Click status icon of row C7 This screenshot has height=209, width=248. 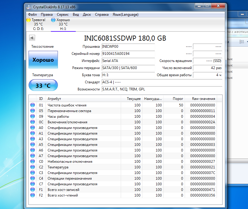pyautogui.click(x=33, y=184)
